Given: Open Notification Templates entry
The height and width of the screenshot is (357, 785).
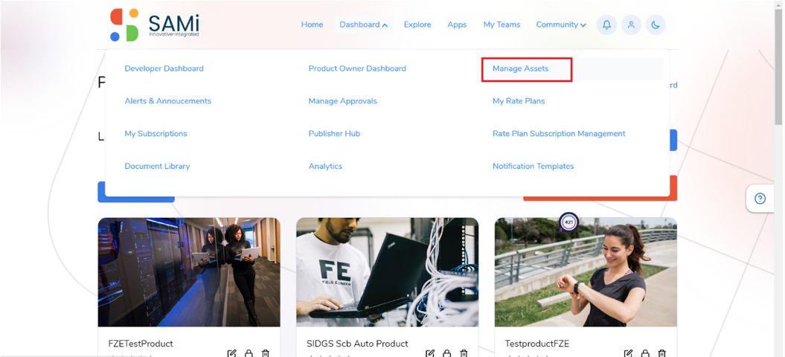Looking at the screenshot, I should coord(534,167).
